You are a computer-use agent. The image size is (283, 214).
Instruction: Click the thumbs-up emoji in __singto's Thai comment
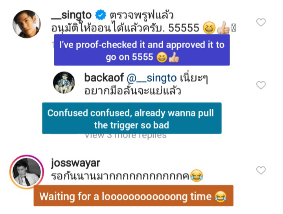(223, 27)
